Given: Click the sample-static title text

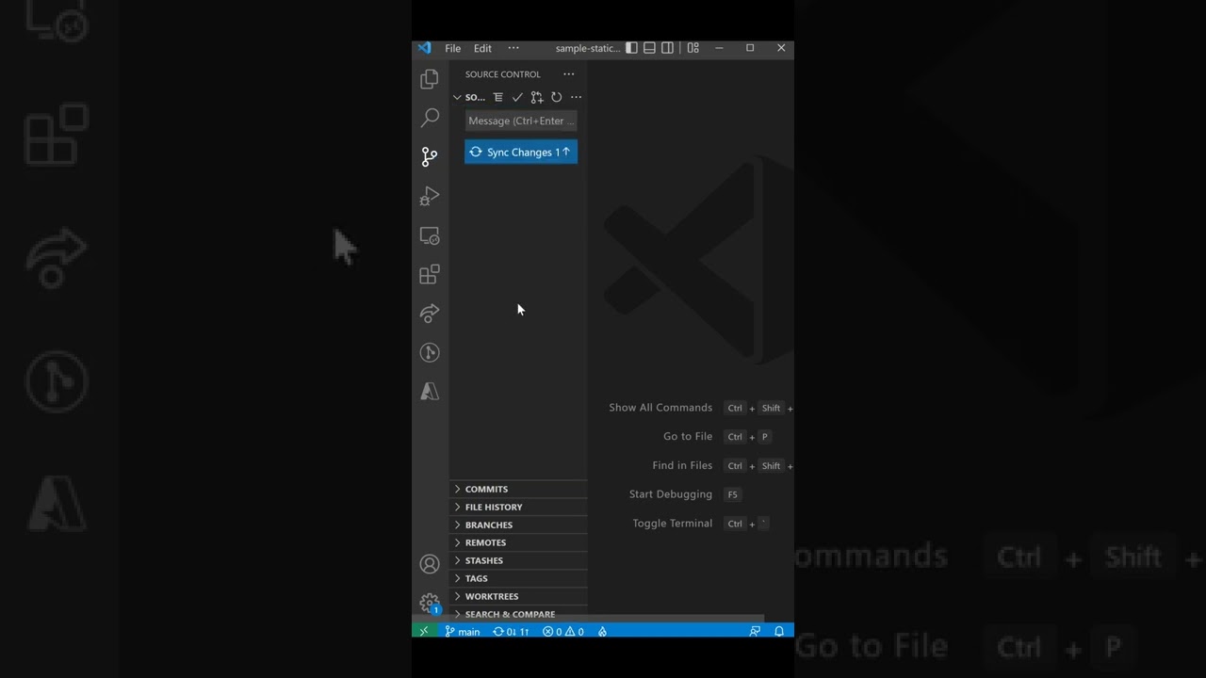Looking at the screenshot, I should click(588, 48).
